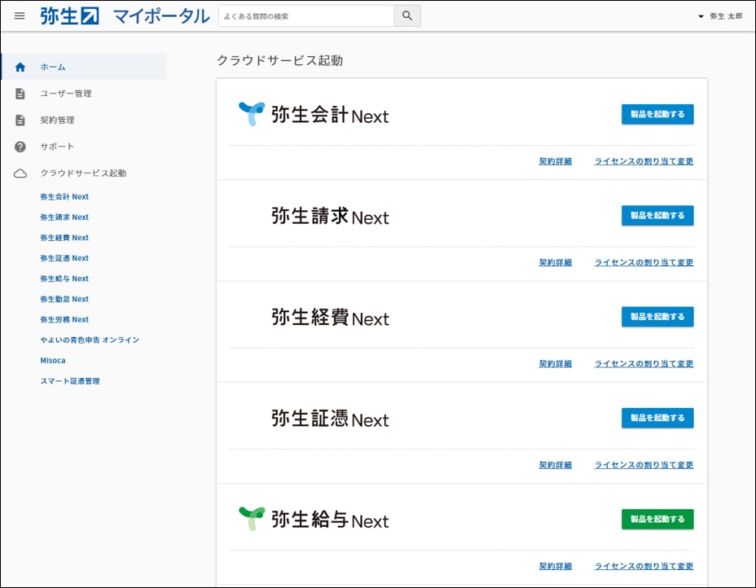Open Misoca in the sidebar list

[x=53, y=360]
